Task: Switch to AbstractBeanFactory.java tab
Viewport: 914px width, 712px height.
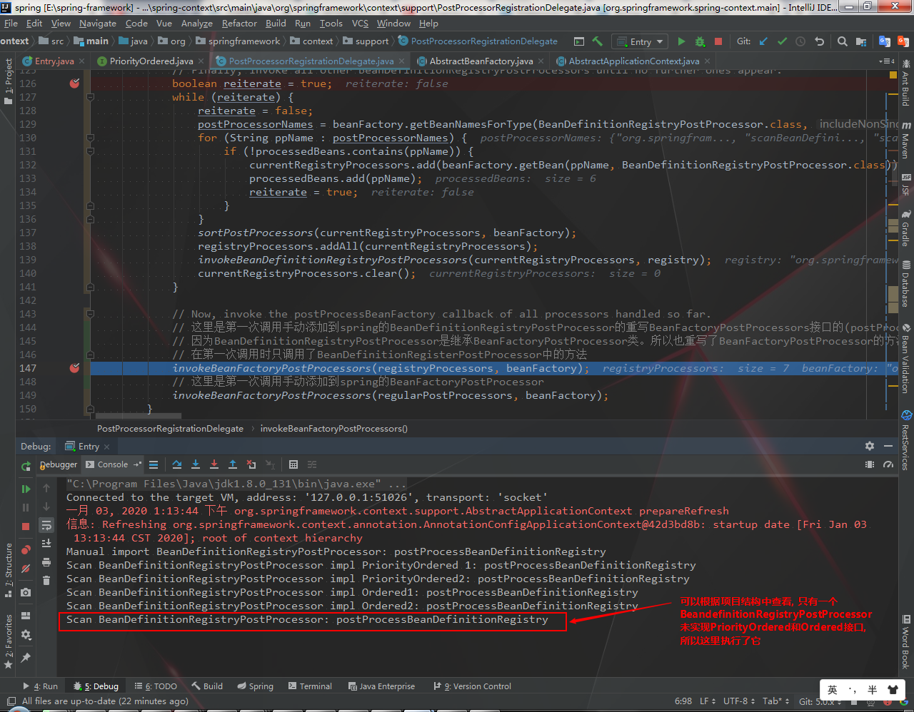Action: 481,61
